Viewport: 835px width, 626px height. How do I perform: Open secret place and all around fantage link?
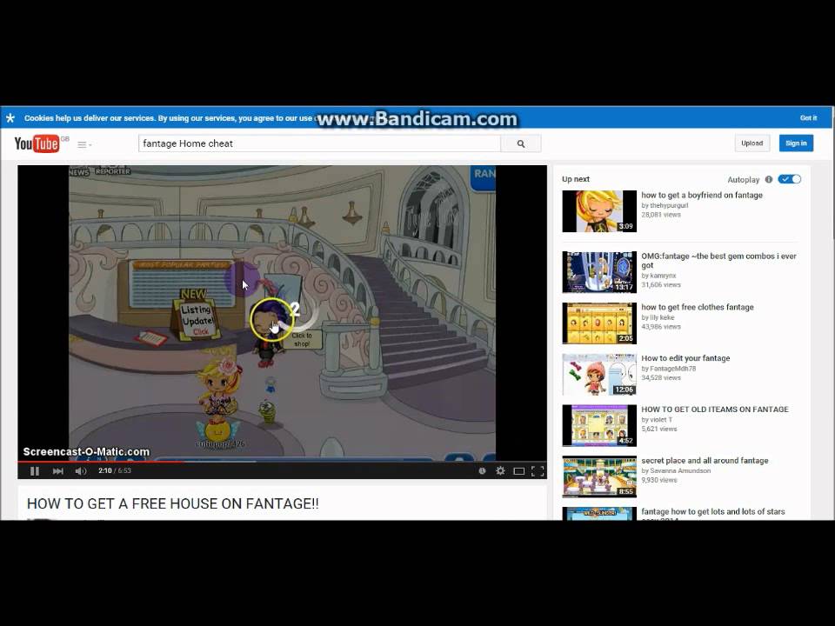pyautogui.click(x=705, y=461)
